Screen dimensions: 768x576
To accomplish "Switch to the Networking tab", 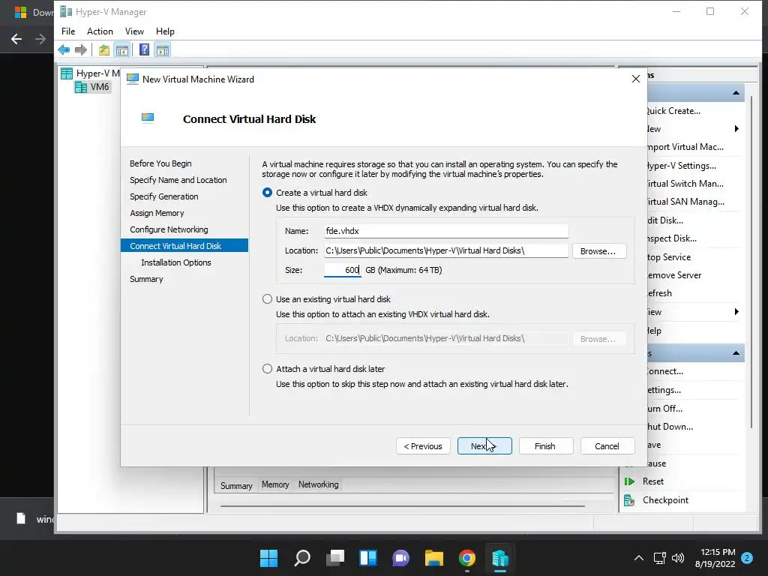I will [x=318, y=484].
